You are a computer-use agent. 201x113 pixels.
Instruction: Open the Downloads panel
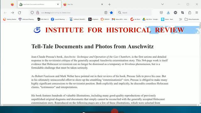tap(168, 13)
